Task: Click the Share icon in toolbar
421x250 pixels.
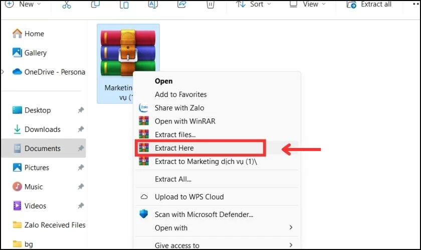Action: point(182,4)
